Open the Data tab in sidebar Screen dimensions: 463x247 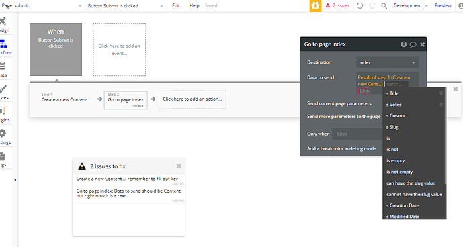pos(3,69)
